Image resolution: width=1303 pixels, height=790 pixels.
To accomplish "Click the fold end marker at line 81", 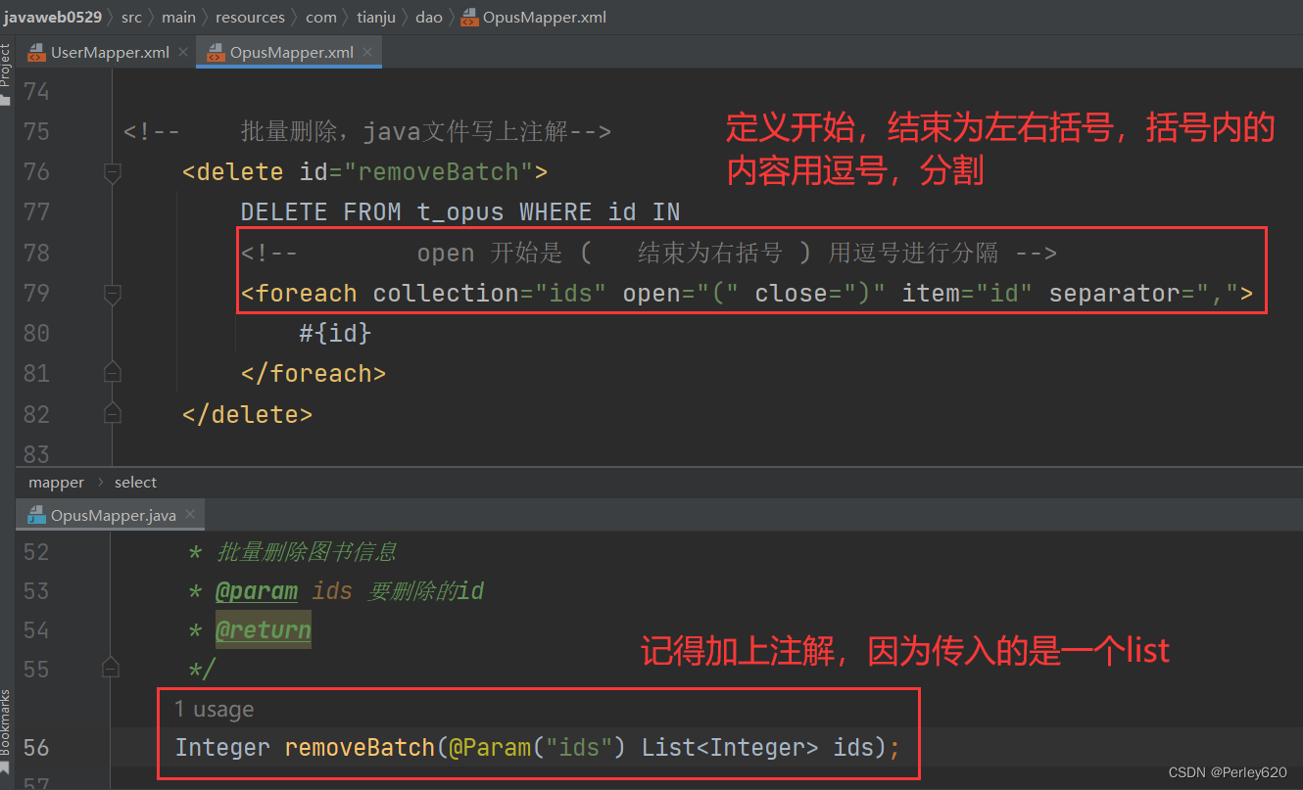I will point(112,373).
